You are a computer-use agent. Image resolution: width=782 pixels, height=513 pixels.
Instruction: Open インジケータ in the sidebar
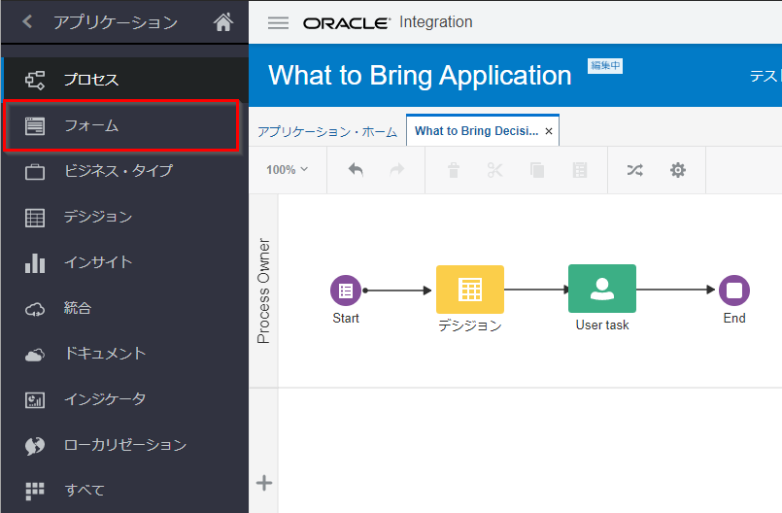tap(104, 399)
